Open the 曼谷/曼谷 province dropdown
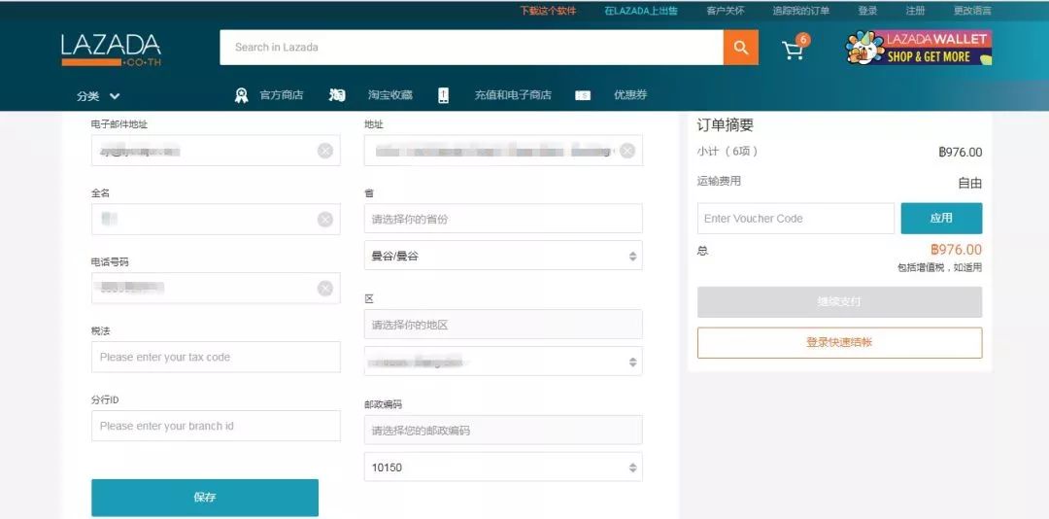 tap(503, 256)
